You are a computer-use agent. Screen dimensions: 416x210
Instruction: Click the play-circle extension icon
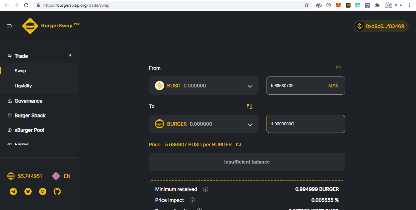(x=329, y=5)
